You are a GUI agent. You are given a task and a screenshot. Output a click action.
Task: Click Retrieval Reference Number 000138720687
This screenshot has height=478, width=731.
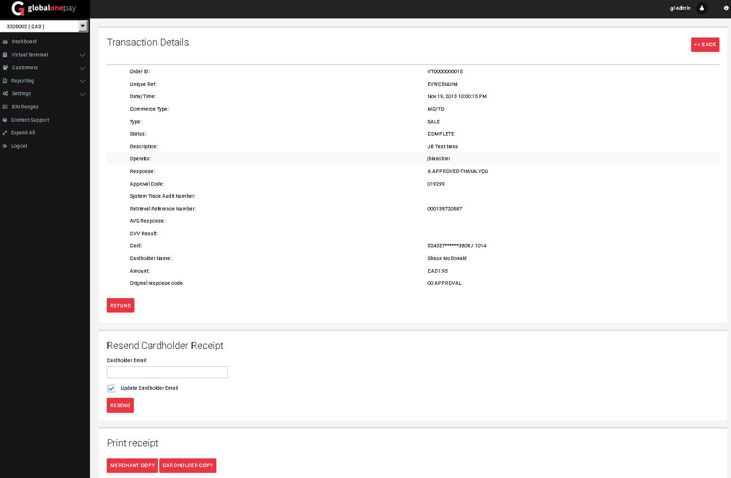[445, 209]
